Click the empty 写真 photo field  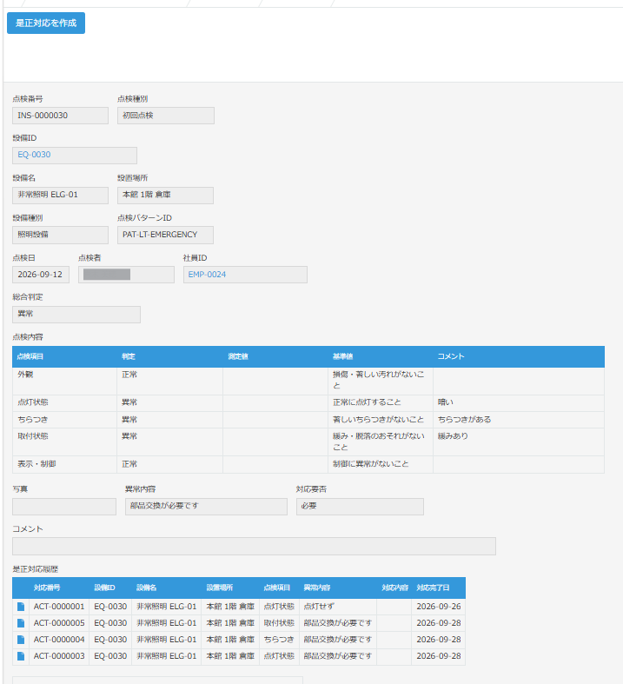coord(64,507)
